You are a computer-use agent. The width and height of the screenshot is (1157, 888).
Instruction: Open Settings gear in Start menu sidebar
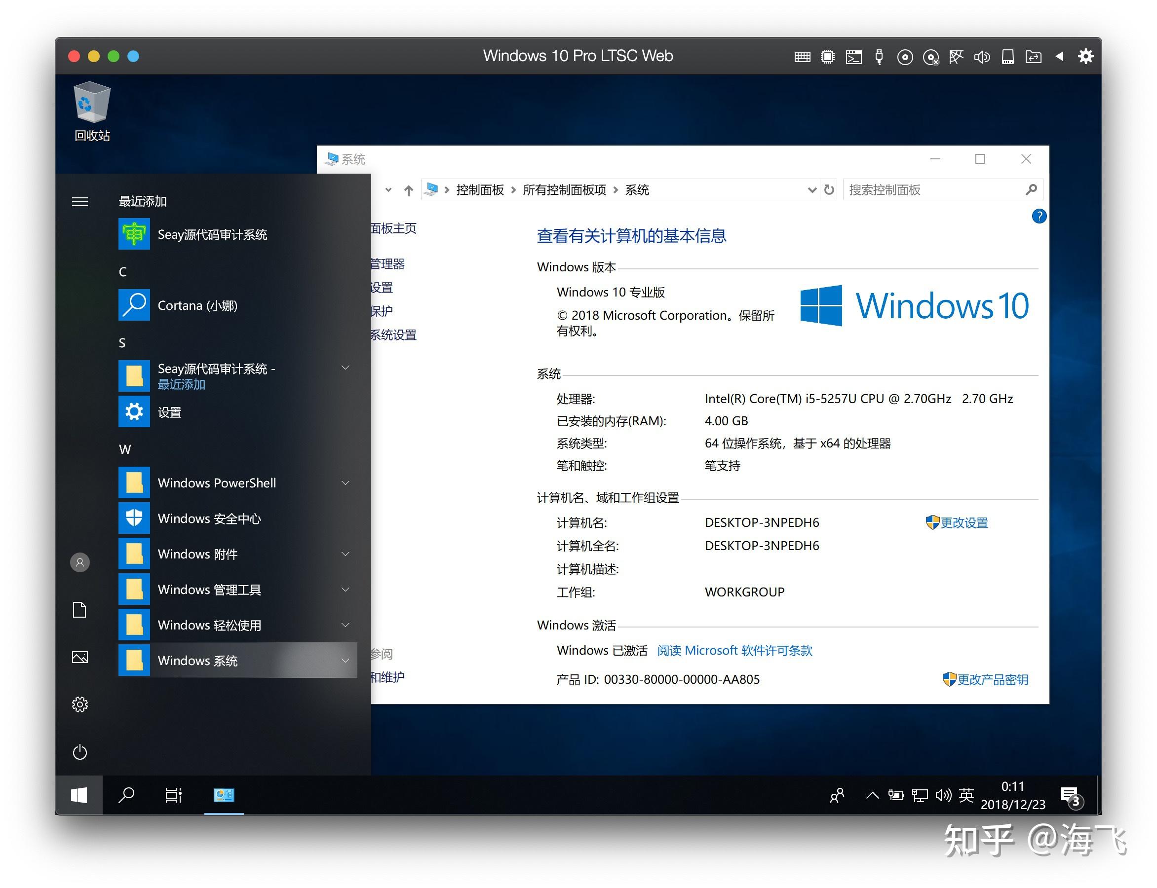80,704
